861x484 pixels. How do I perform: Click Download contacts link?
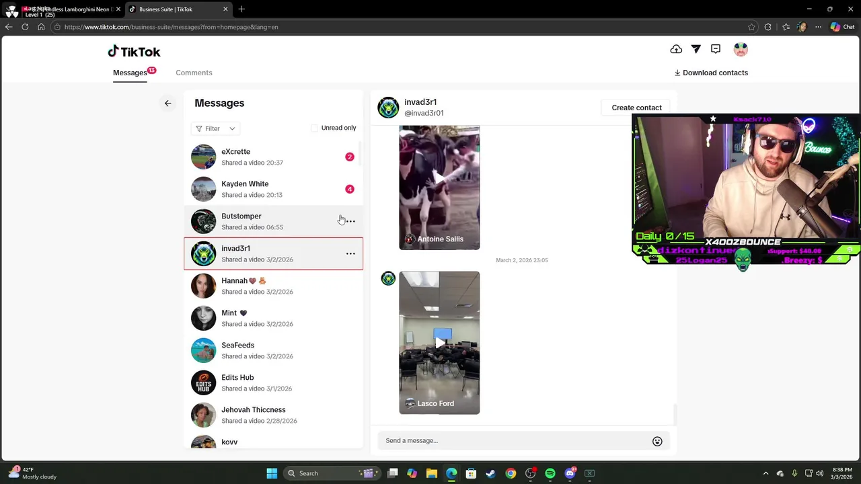pos(711,73)
